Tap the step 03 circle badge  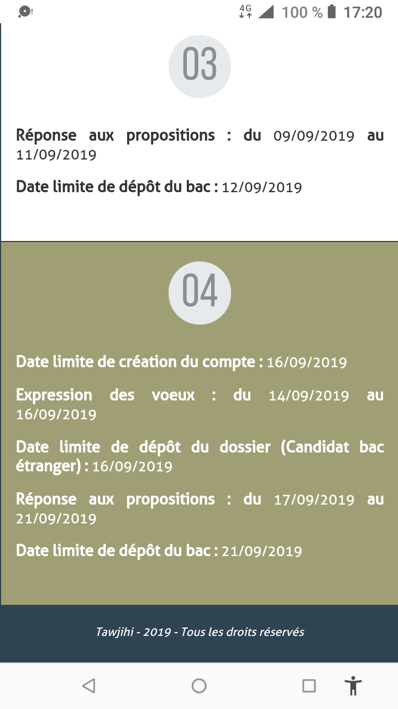(x=200, y=66)
